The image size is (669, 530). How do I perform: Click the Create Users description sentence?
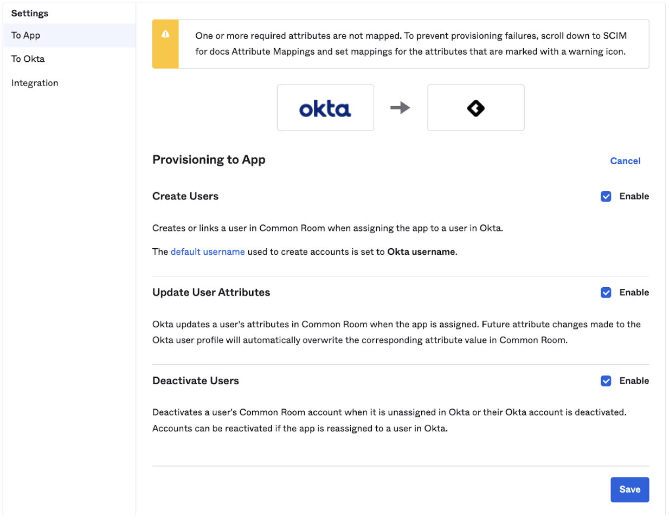tap(327, 228)
